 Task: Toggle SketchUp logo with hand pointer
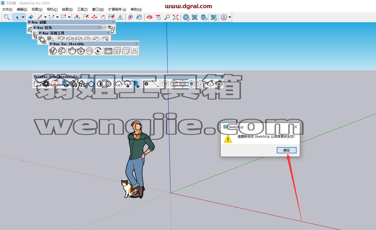pyautogui.click(x=136, y=84)
